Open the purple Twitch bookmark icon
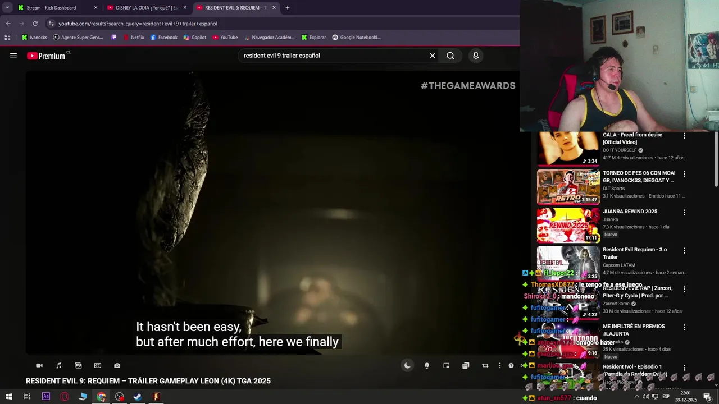The height and width of the screenshot is (404, 719). (114, 38)
